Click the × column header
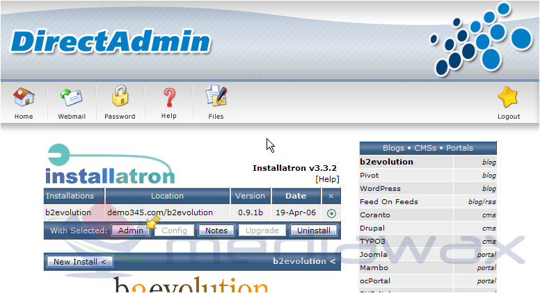 pos(331,196)
